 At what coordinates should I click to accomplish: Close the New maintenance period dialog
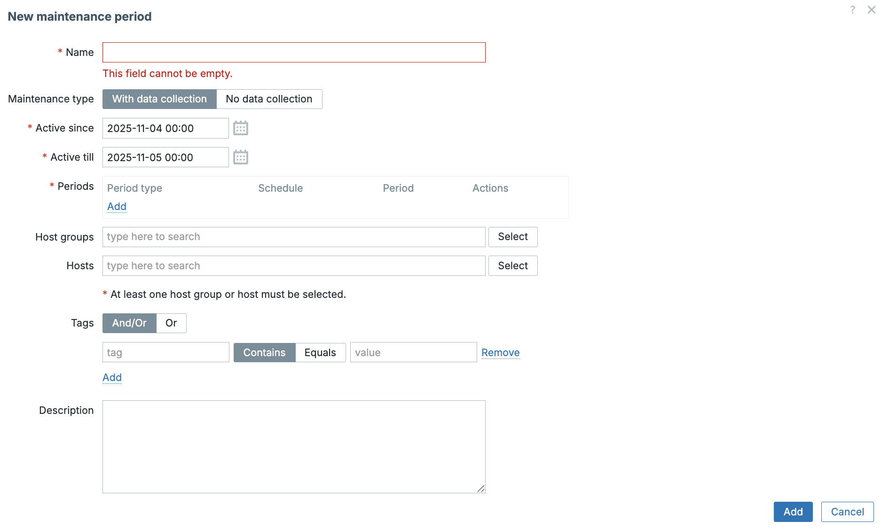click(x=871, y=10)
